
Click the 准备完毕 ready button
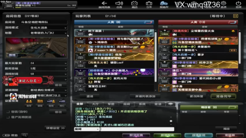pyautogui.click(x=224, y=96)
